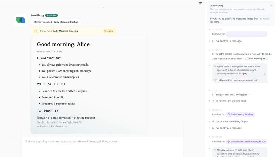Click You prefer 9 AM meetings on Mondays
This screenshot has width=279, height=157.
66,71
